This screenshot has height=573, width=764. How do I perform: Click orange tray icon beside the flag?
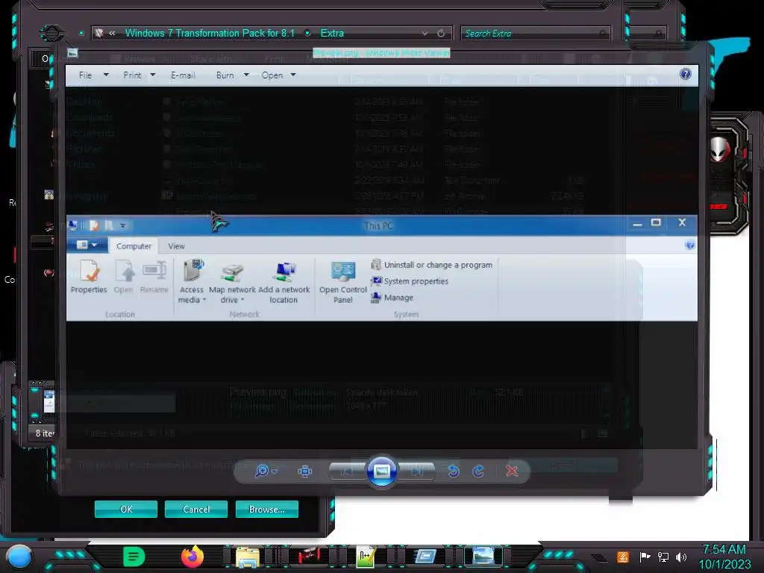(623, 557)
